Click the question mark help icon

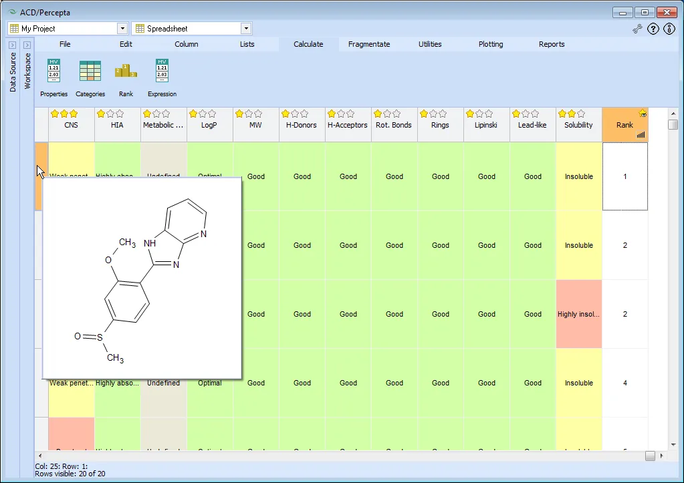pyautogui.click(x=653, y=29)
